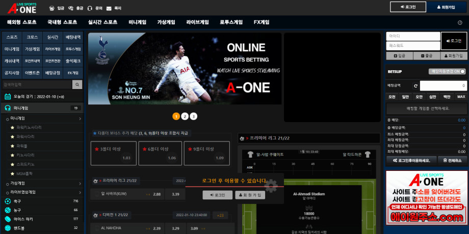Screen dimensions: 469x234
Task: Select banner slide 2 indicator
Action: (185, 116)
